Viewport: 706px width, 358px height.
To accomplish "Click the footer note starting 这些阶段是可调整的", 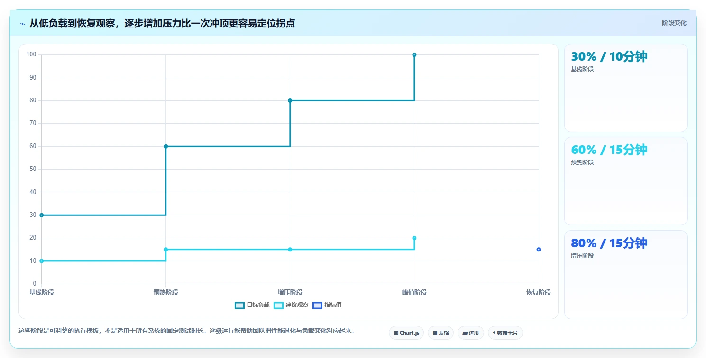I will (186, 331).
